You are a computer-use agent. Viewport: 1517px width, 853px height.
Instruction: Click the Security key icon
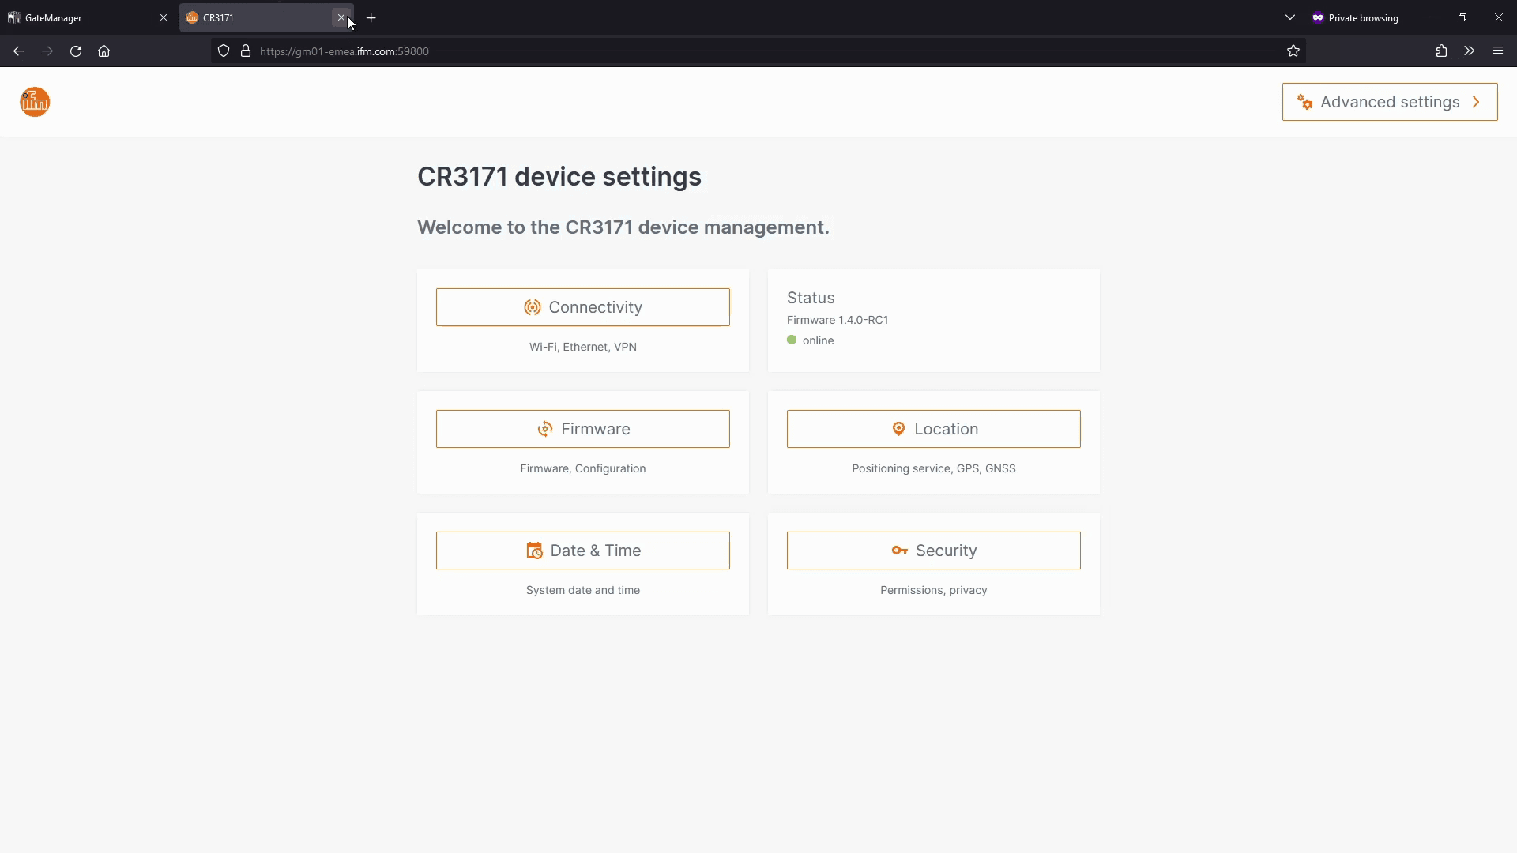[x=899, y=551]
